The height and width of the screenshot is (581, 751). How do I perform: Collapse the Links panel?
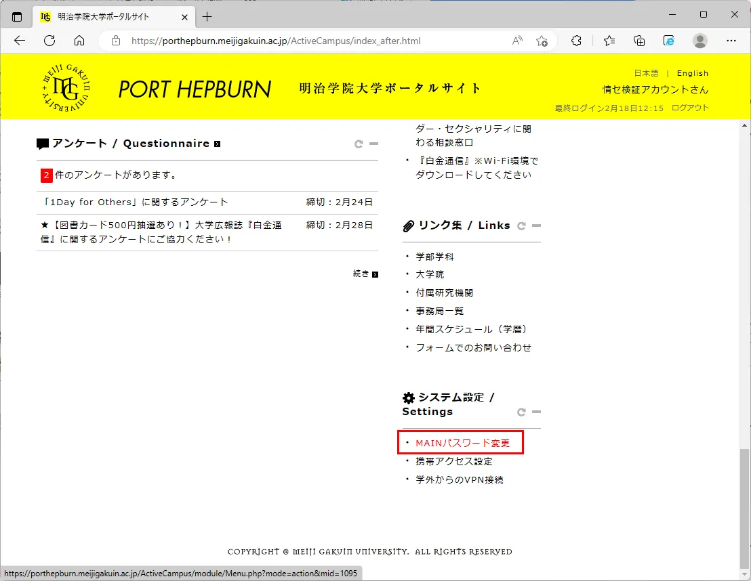(536, 225)
